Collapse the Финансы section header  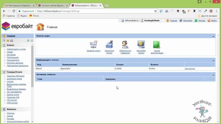pos(16,109)
